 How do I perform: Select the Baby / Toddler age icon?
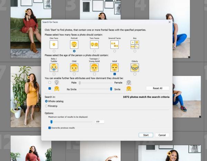click(x=54, y=67)
